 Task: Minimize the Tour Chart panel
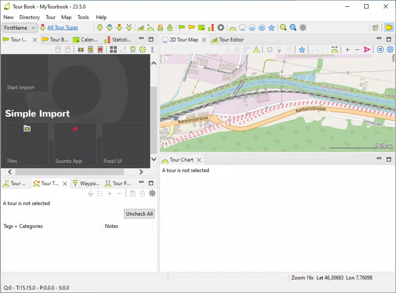click(x=379, y=158)
